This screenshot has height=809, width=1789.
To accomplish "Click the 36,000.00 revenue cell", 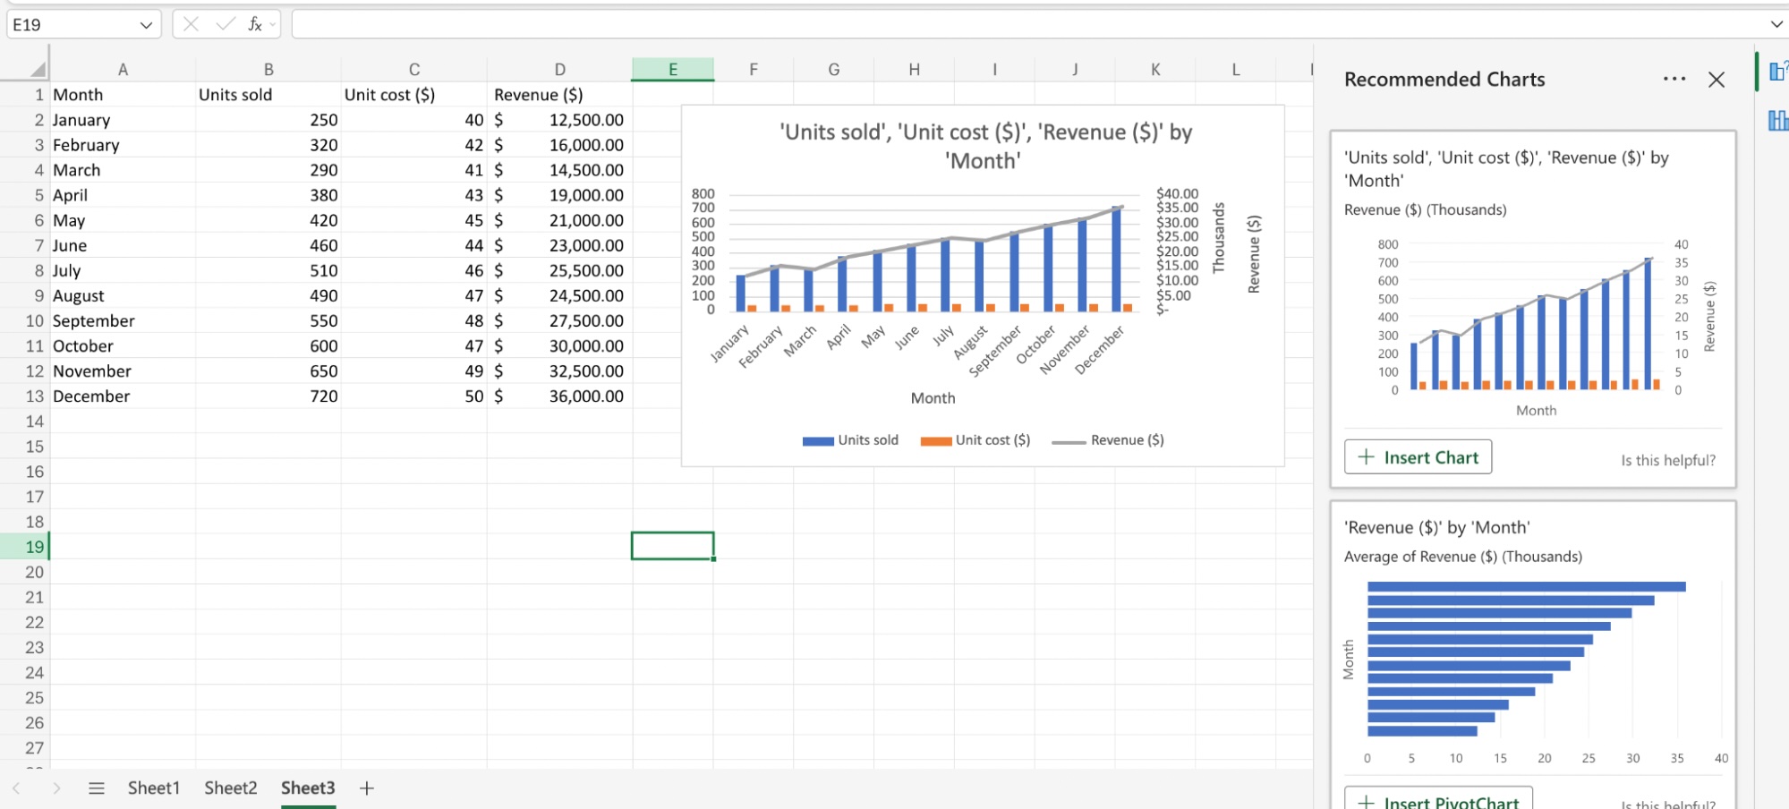I will pos(559,396).
